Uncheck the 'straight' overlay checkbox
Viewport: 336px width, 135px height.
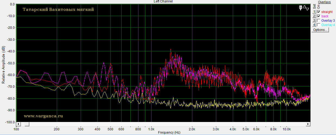(x=319, y=12)
